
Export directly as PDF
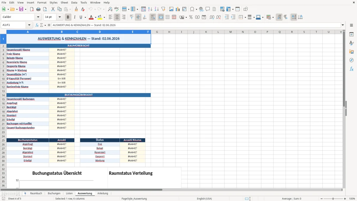coord(32,9)
